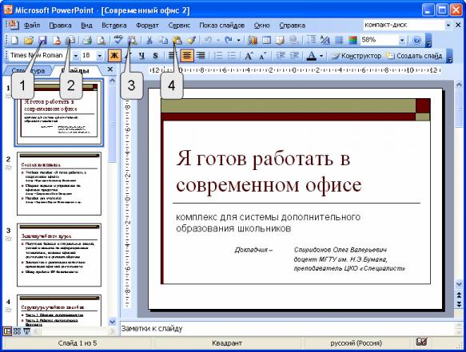Start slide show from view buttons
The width and height of the screenshot is (466, 352).
click(x=26, y=331)
